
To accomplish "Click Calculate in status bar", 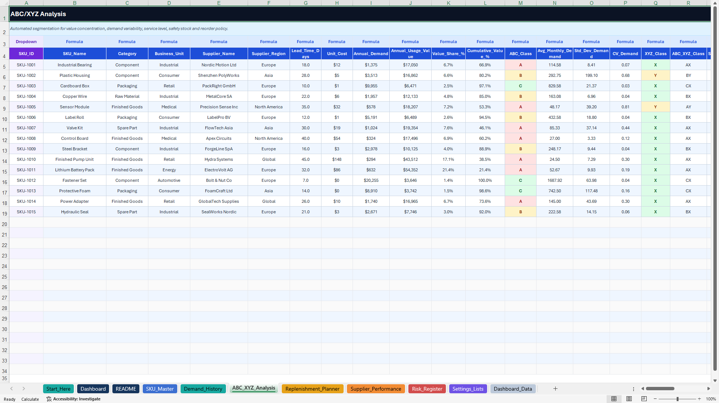I will click(x=30, y=399).
